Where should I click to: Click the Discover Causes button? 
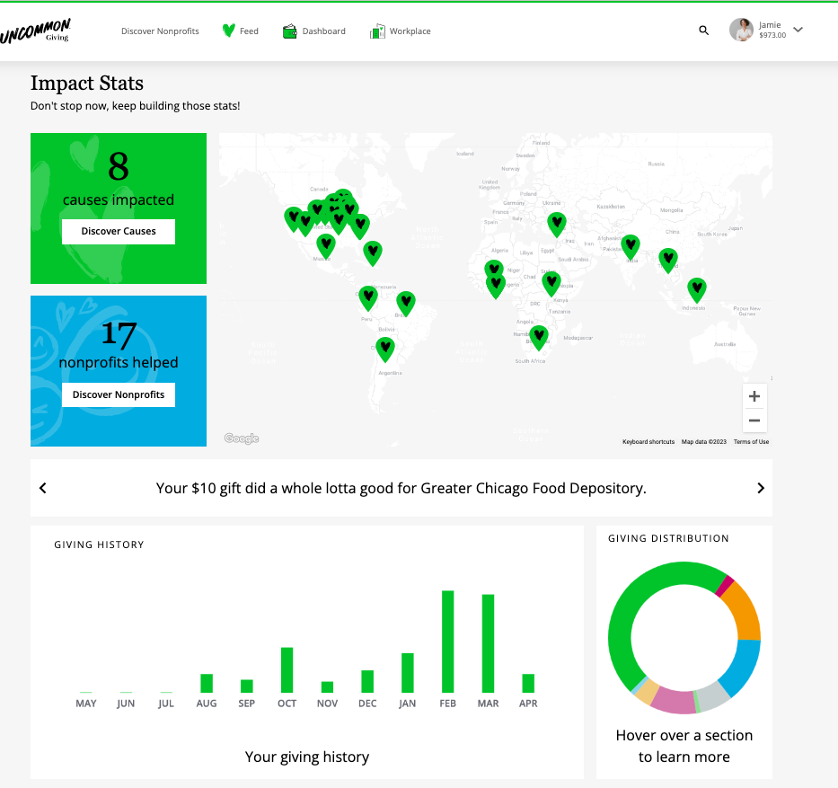pyautogui.click(x=118, y=231)
